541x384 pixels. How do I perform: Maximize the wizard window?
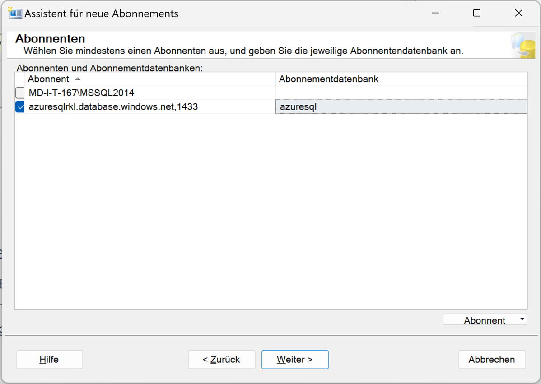point(477,13)
